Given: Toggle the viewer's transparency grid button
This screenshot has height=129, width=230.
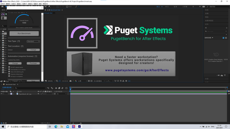Looking at the screenshot, I should click(91, 81).
